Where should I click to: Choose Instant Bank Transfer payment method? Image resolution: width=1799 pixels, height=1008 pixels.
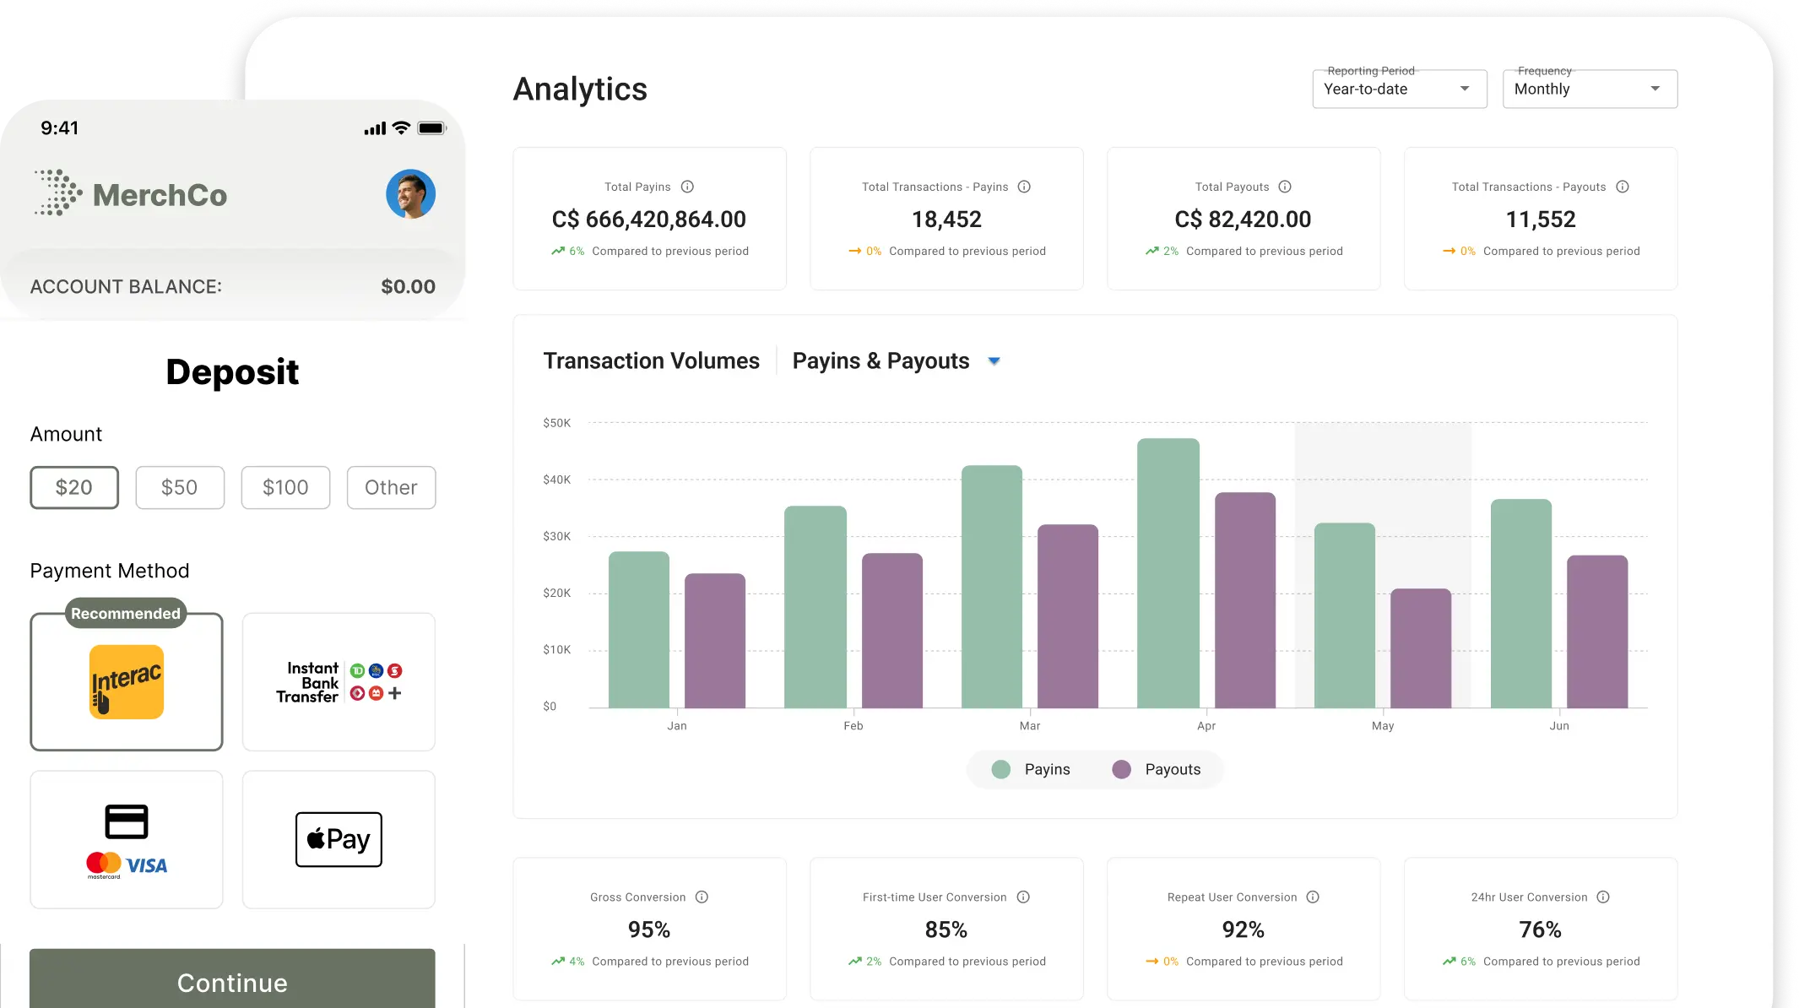pyautogui.click(x=339, y=682)
